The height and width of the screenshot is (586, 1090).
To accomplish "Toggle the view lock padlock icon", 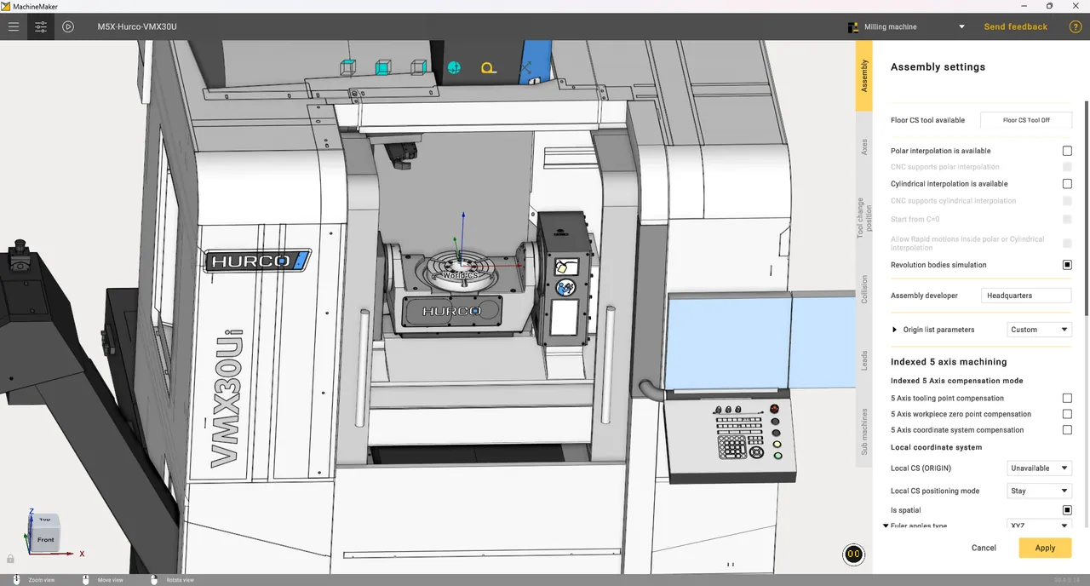I will pos(10,559).
